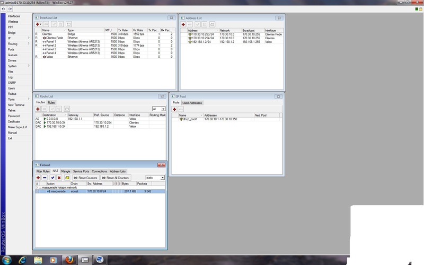The height and width of the screenshot is (265, 424).
Task: Add a NAT rule with the Firewall plus icon
Action: 38,178
